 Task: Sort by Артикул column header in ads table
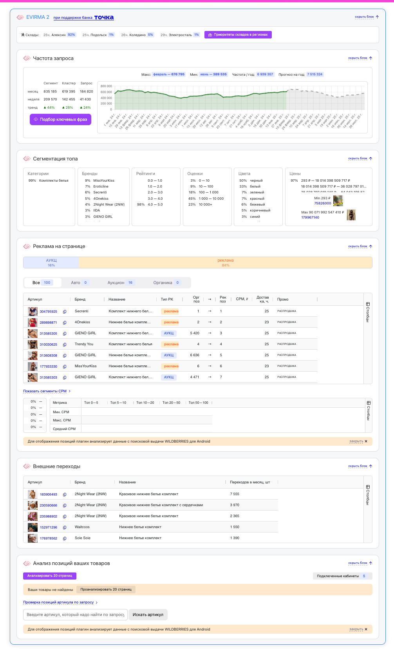(35, 299)
